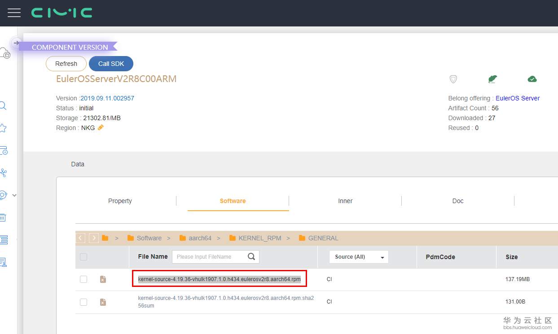This screenshot has width=558, height=334.
Task: Go back with breadcrumb left arrow
Action: pos(81,238)
